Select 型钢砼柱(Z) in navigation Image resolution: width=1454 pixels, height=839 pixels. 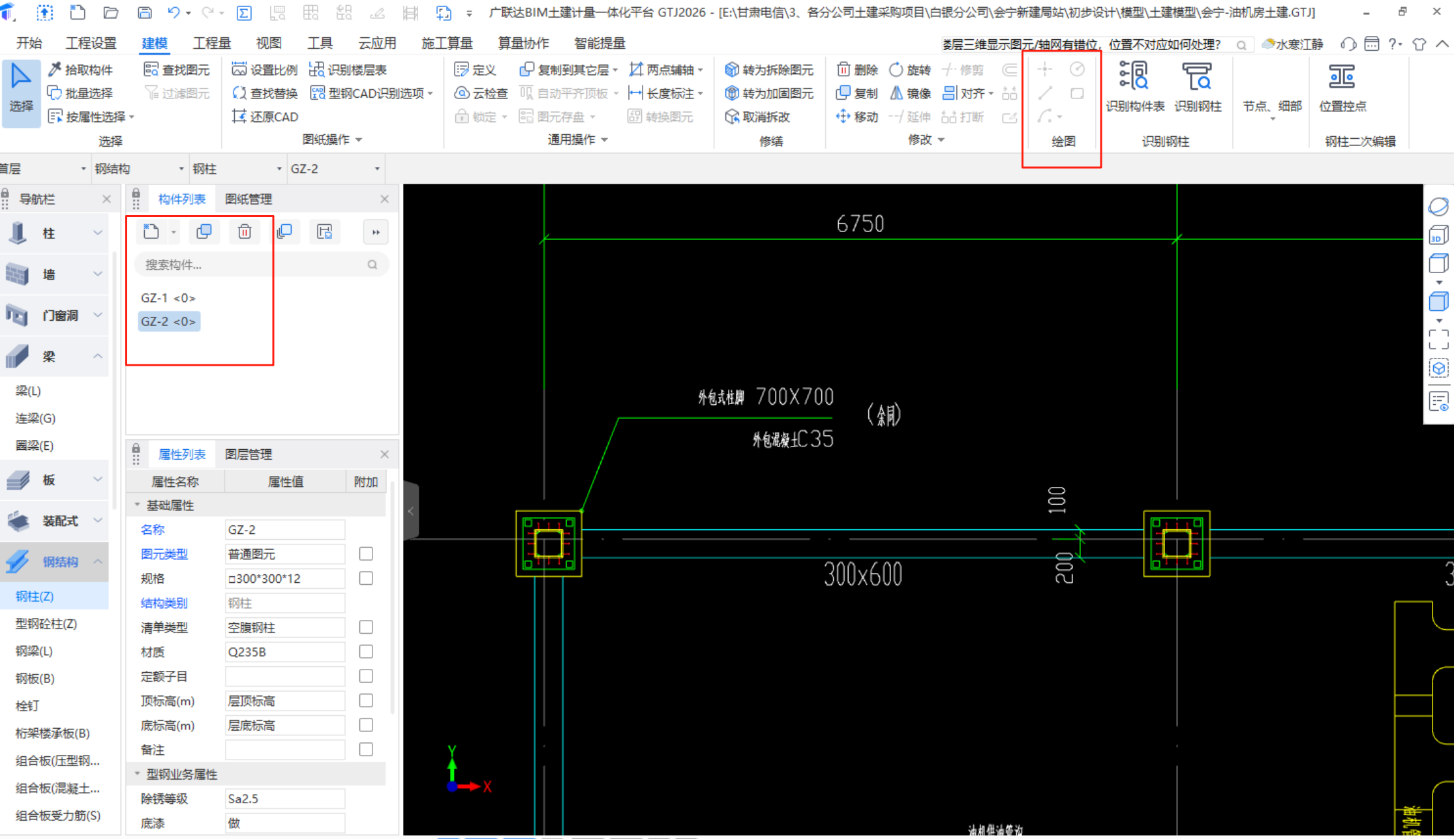coord(46,624)
